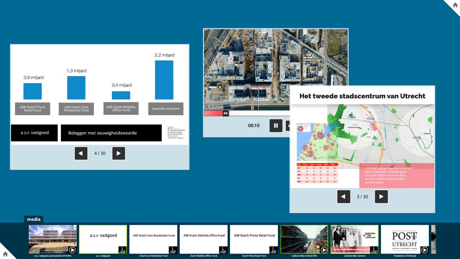The height and width of the screenshot is (259, 460).
Task: Click previous arrow below the 3/30 indicator
Action: coord(343,196)
